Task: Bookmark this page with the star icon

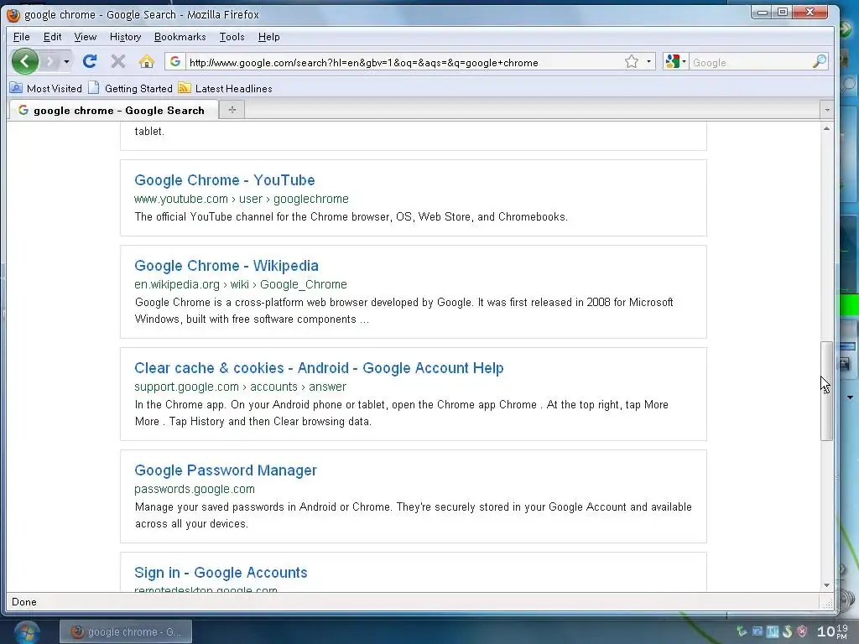Action: (632, 62)
